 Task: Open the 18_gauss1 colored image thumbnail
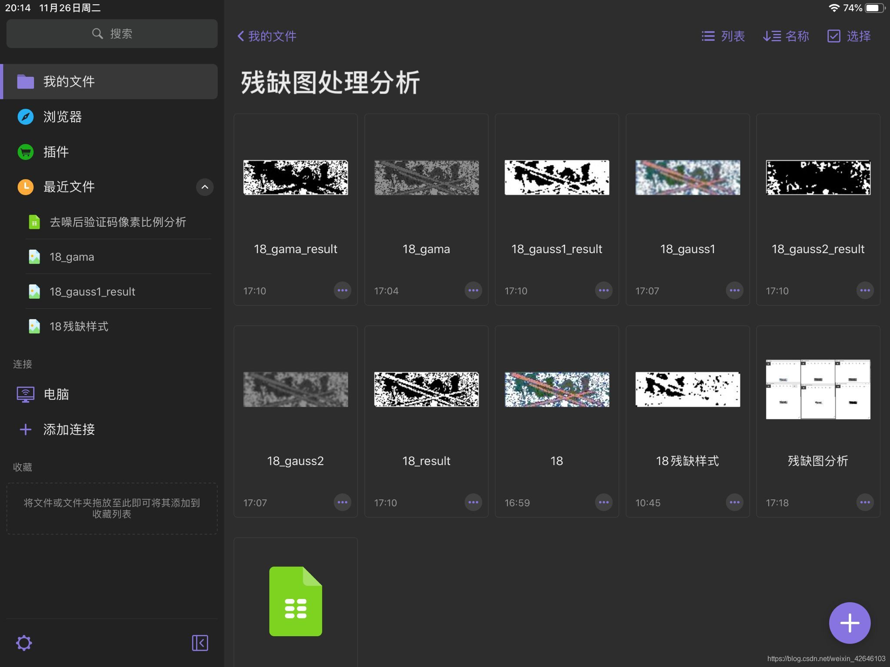687,178
